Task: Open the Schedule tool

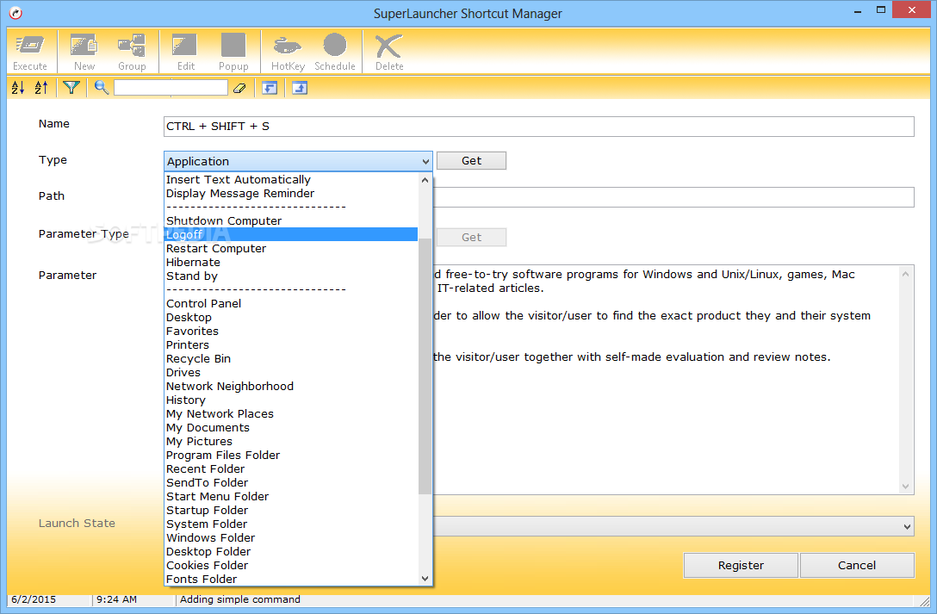Action: click(335, 52)
